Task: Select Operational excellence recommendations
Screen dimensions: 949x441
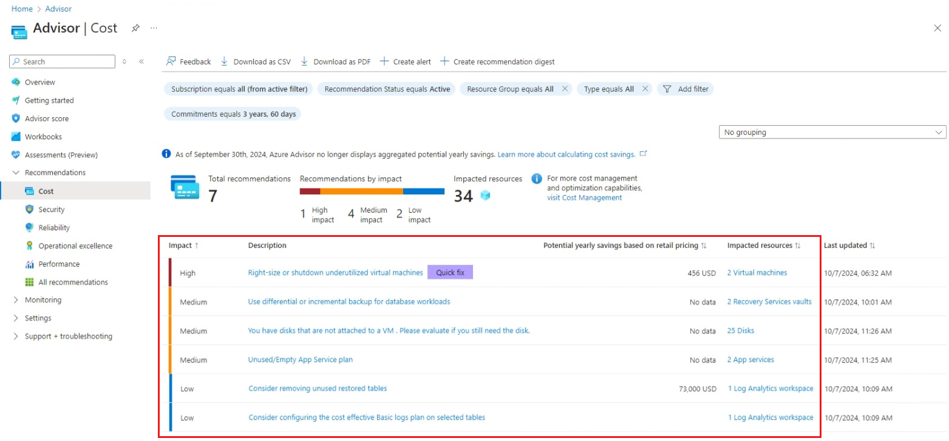Action: [x=75, y=245]
